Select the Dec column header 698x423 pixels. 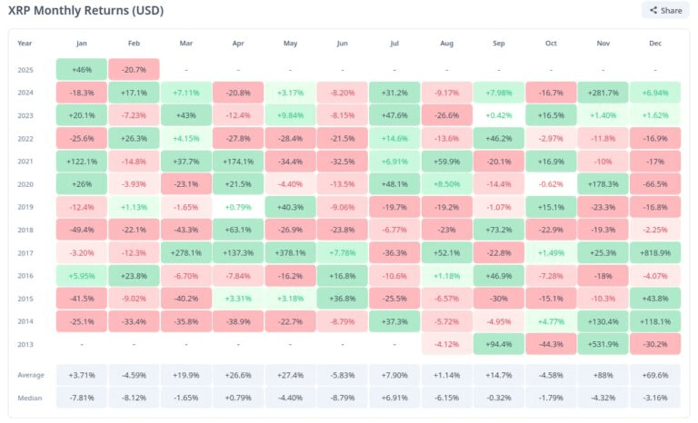click(655, 43)
